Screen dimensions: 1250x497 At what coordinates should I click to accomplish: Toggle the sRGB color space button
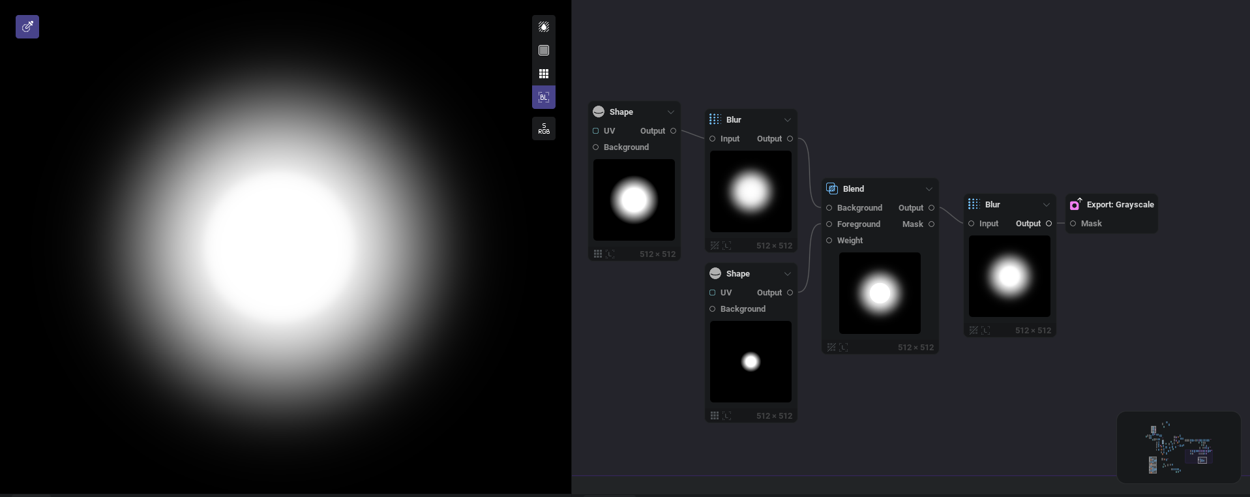544,128
